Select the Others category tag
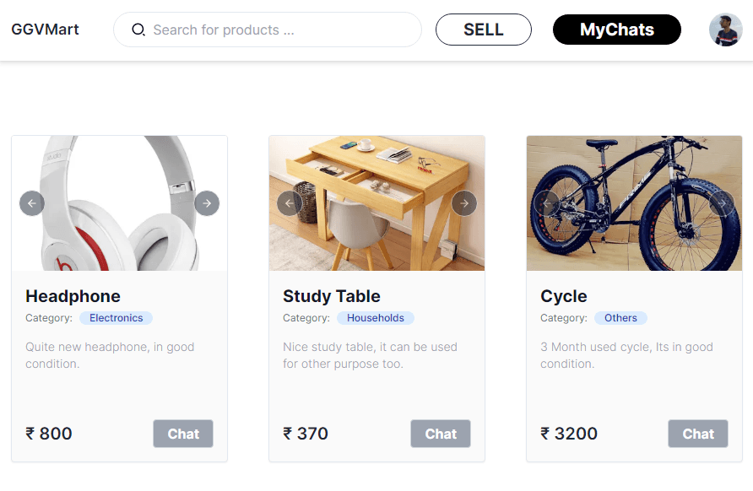This screenshot has width=753, height=491. click(620, 318)
